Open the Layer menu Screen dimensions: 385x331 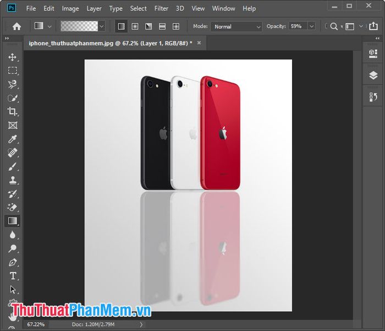94,8
